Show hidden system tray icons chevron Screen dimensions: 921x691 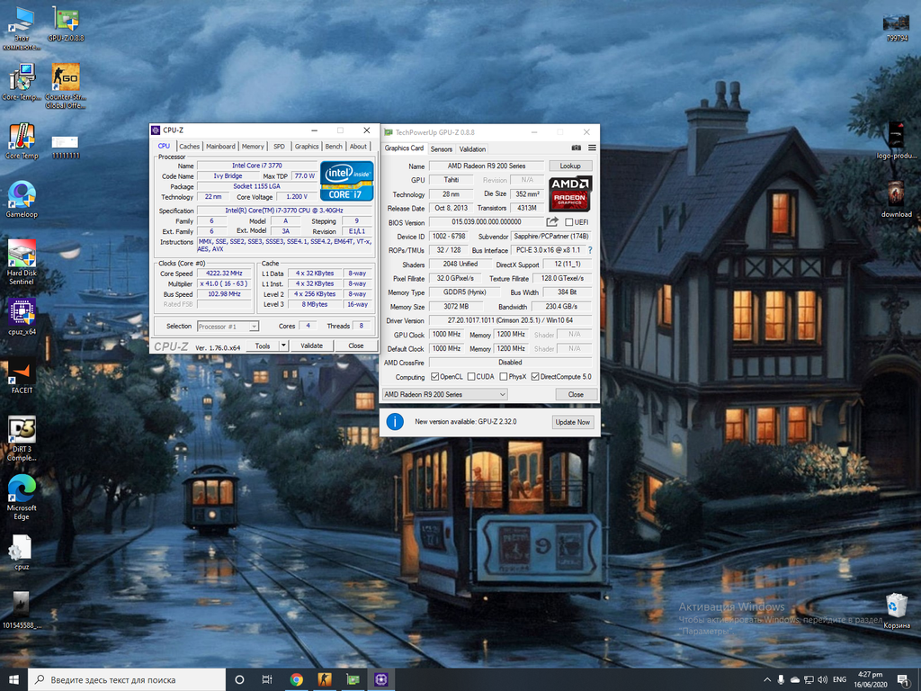coord(767,680)
